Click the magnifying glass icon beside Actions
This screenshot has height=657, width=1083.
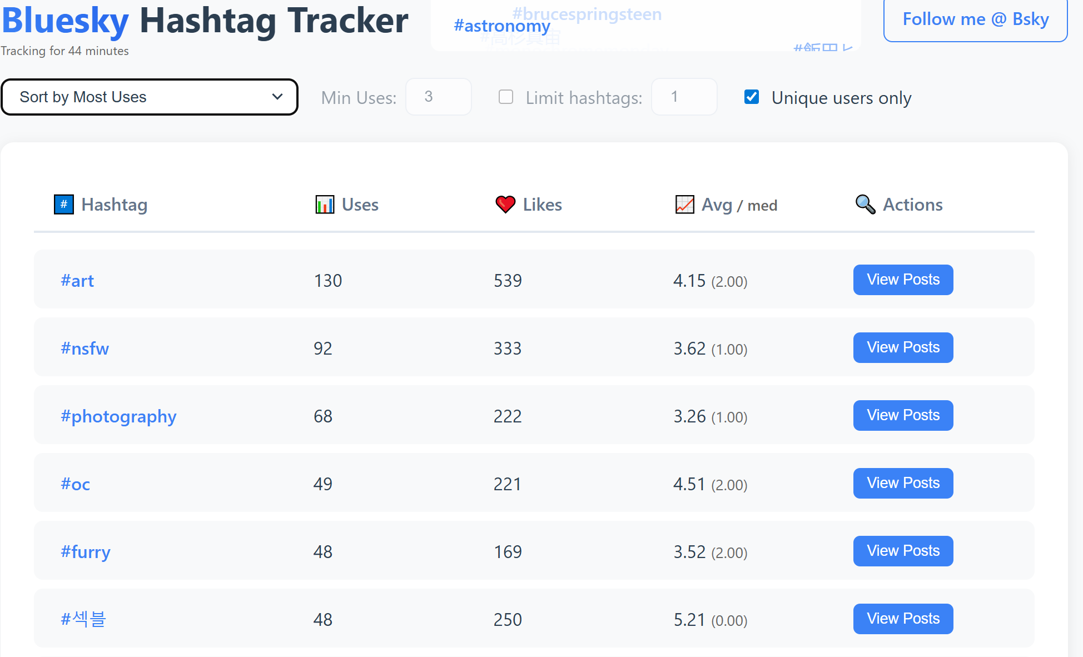865,205
